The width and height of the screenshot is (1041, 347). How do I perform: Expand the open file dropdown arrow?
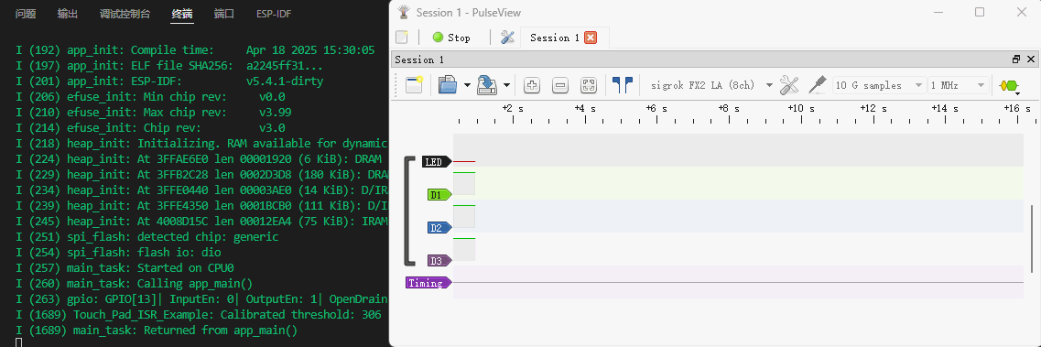tap(467, 85)
